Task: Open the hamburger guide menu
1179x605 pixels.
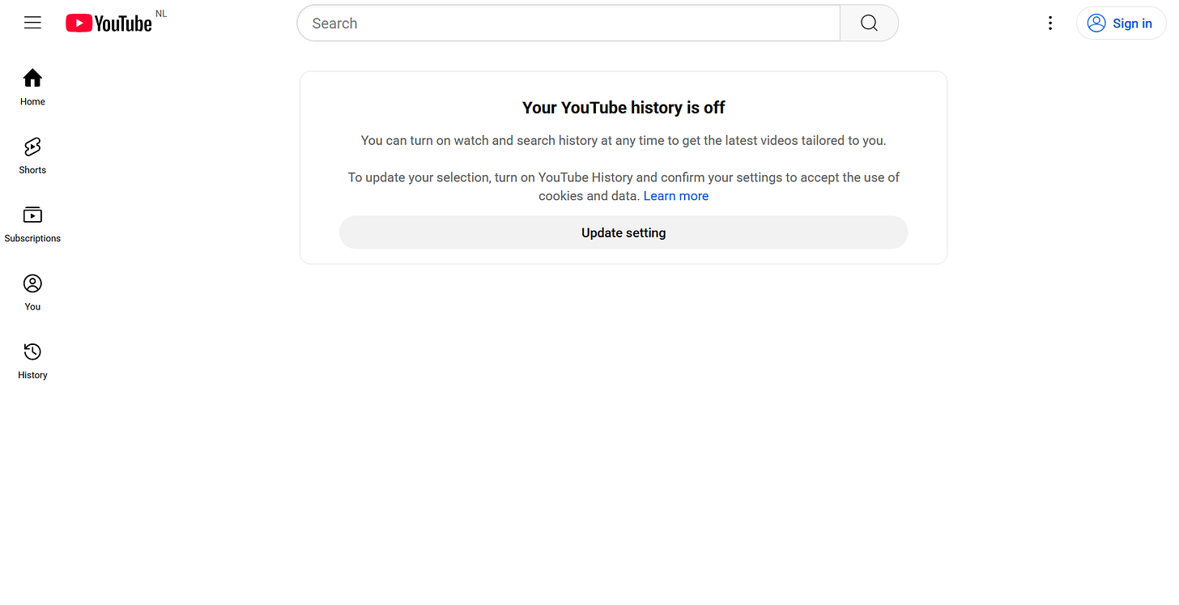Action: pyautogui.click(x=32, y=23)
